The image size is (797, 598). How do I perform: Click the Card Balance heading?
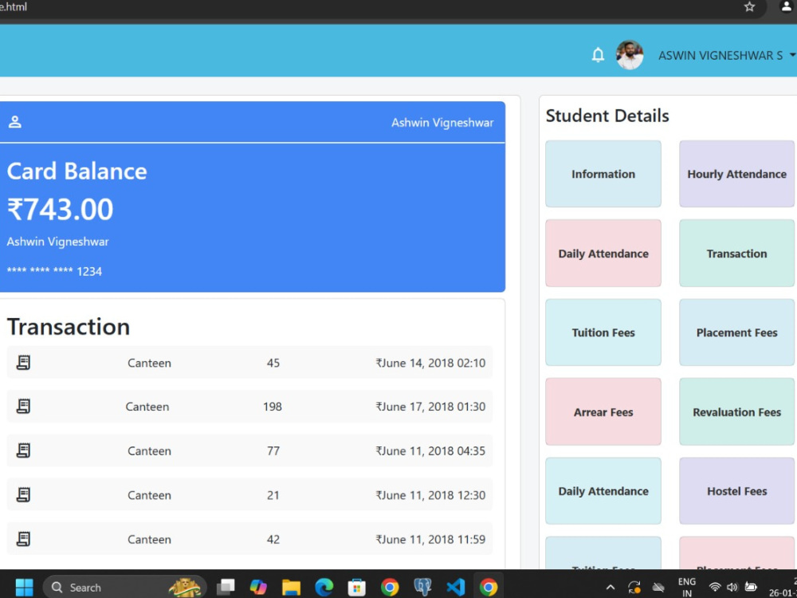point(77,171)
